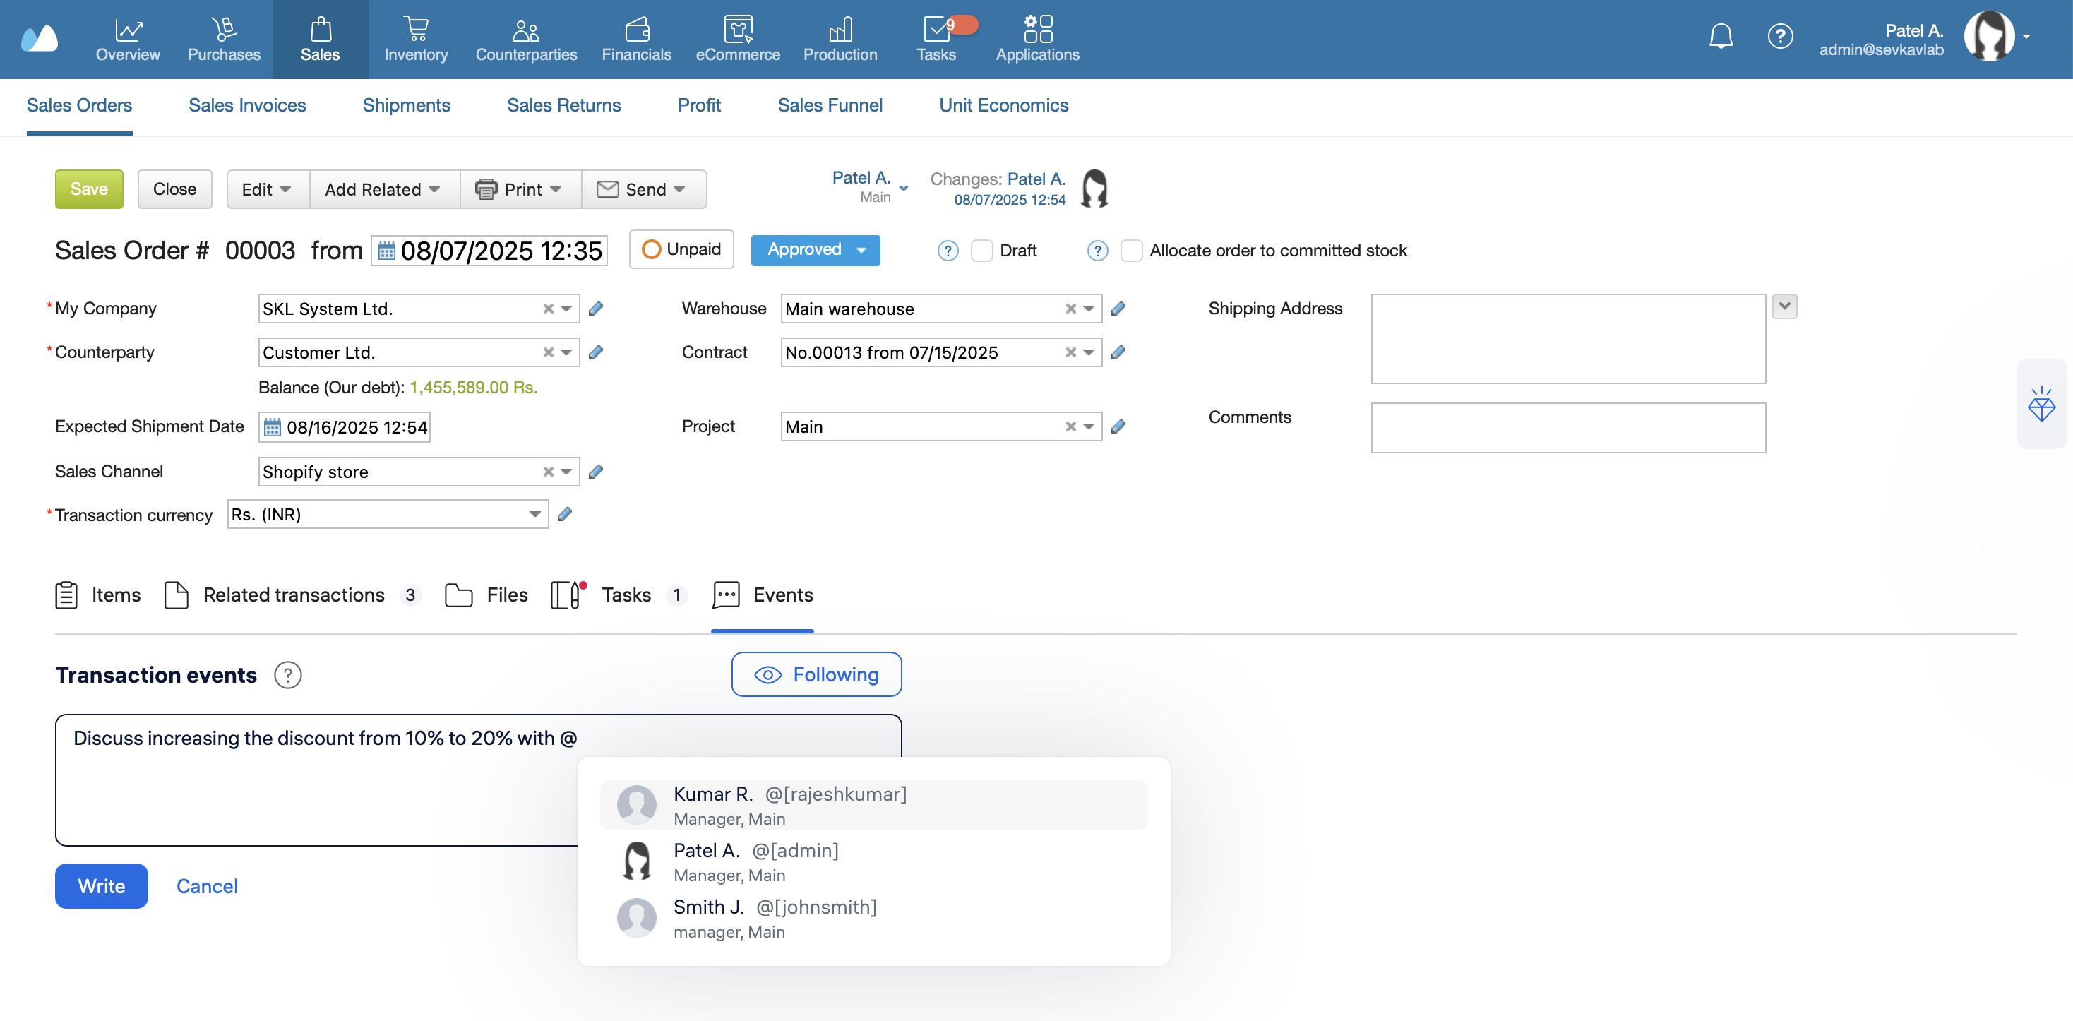
Task: Open the Send dropdown
Action: 643,189
